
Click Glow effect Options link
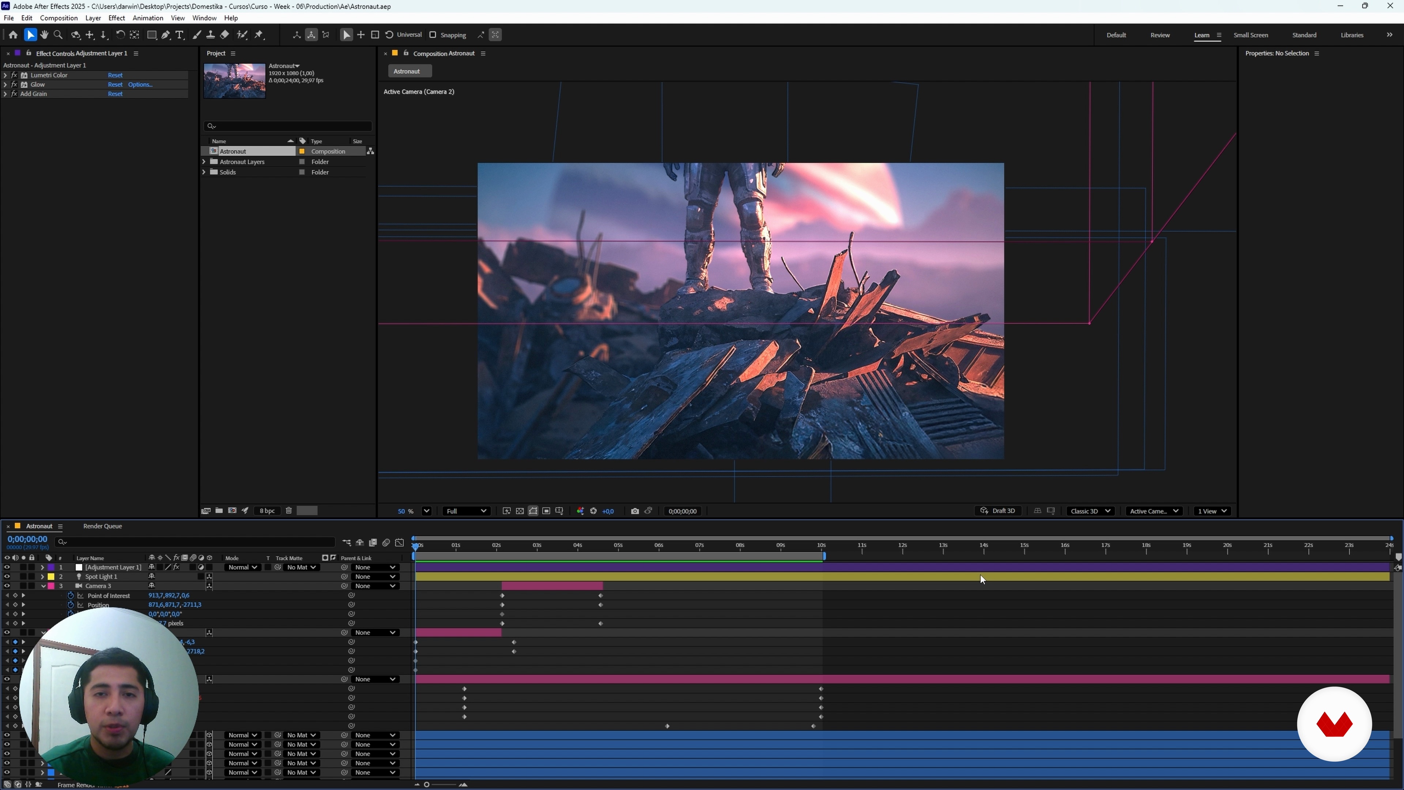click(140, 84)
